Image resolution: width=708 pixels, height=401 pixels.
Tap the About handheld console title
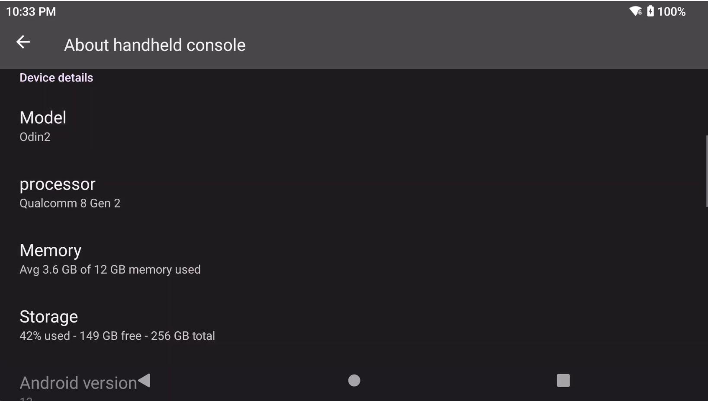click(154, 45)
